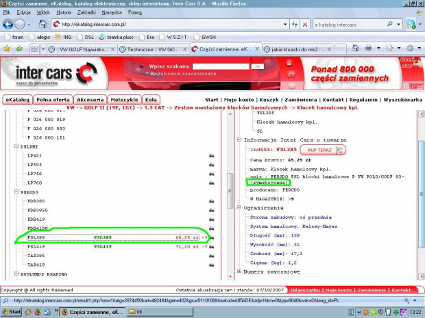Click the car icon next to TAR419

point(211,265)
